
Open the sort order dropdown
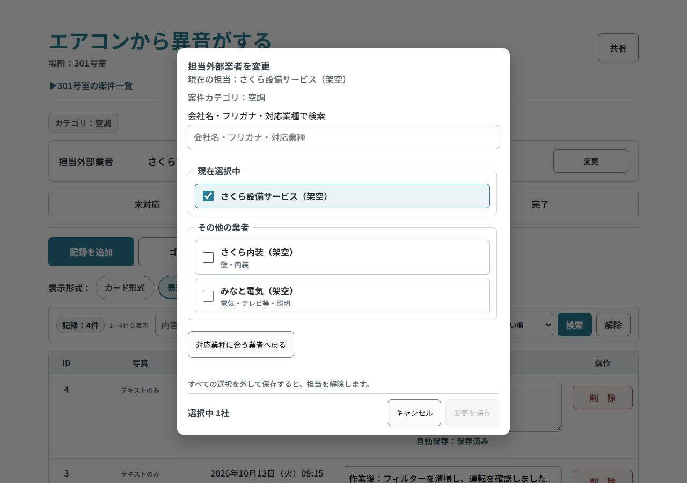coord(531,325)
